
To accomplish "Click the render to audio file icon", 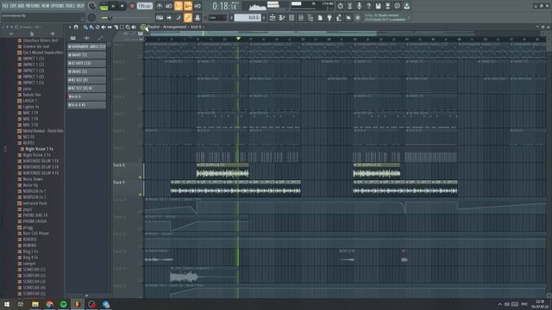I will (387, 6).
